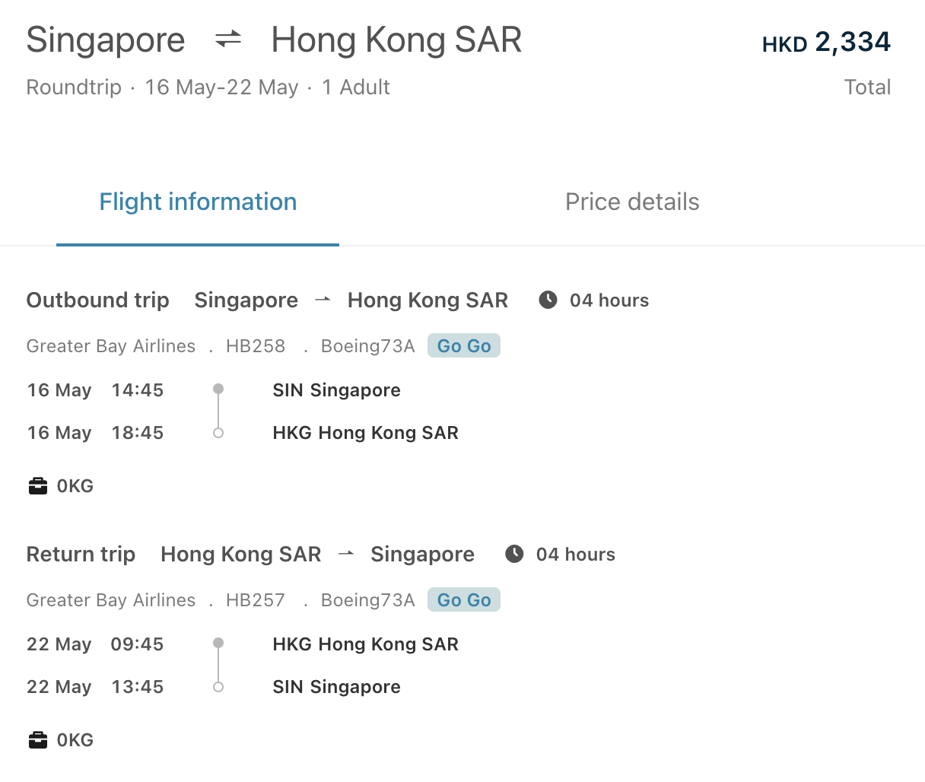Viewport: 925px width, 782px height.
Task: Click the arrival dot beside HKG Hong Kong SAR
Action: [218, 432]
